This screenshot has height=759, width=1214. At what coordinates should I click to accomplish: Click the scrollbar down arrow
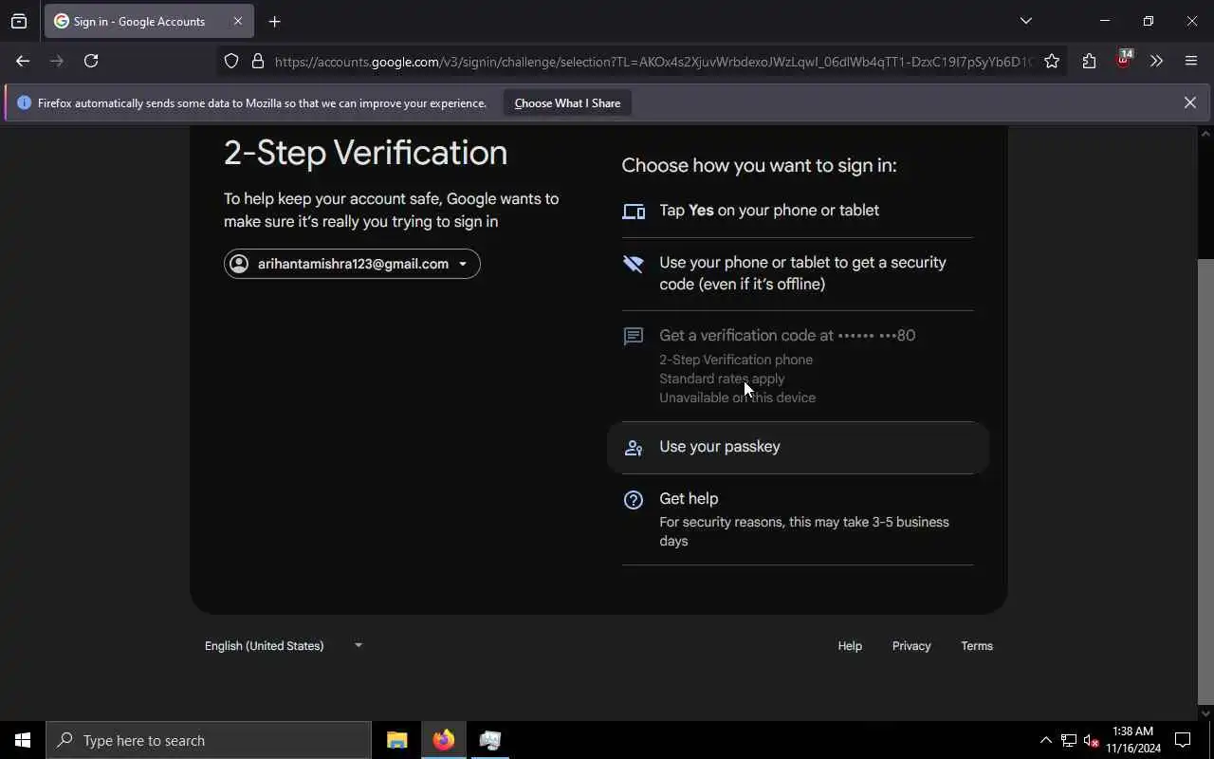click(1205, 713)
